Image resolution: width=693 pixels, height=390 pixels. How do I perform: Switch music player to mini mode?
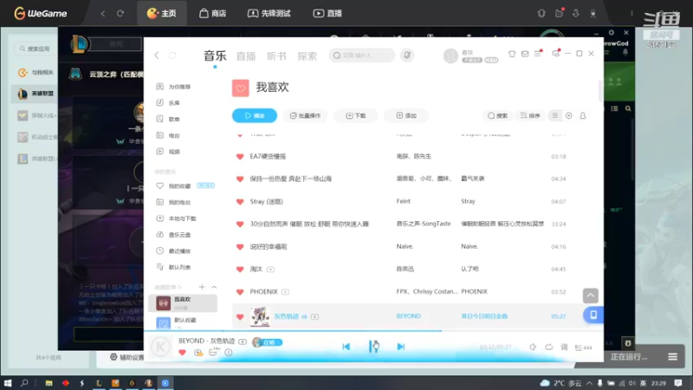point(555,54)
